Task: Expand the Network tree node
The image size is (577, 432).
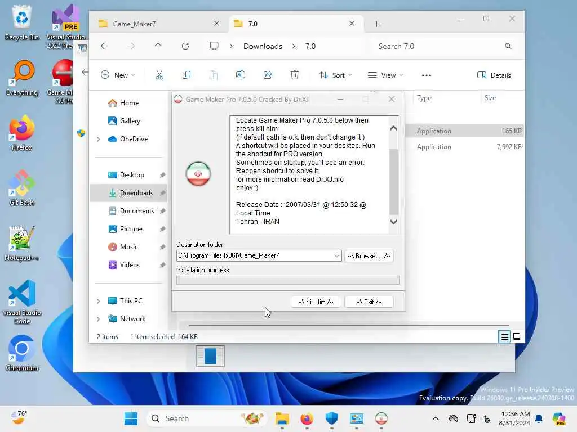Action: 98,319
